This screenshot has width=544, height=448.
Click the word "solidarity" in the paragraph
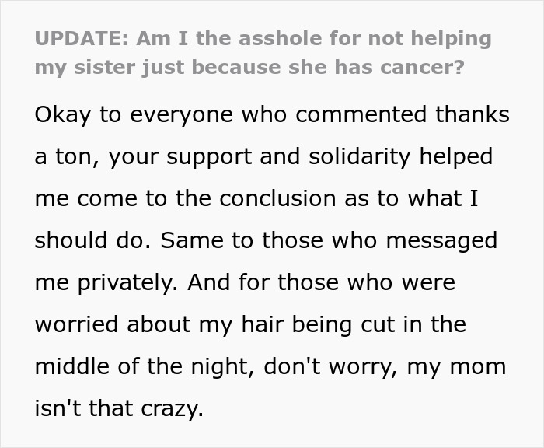click(x=359, y=157)
